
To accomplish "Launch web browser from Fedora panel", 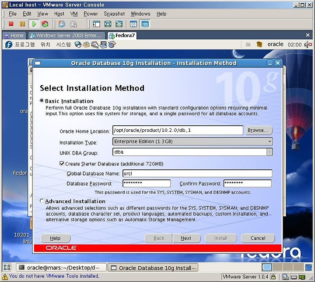I will pyautogui.click(x=78, y=45).
